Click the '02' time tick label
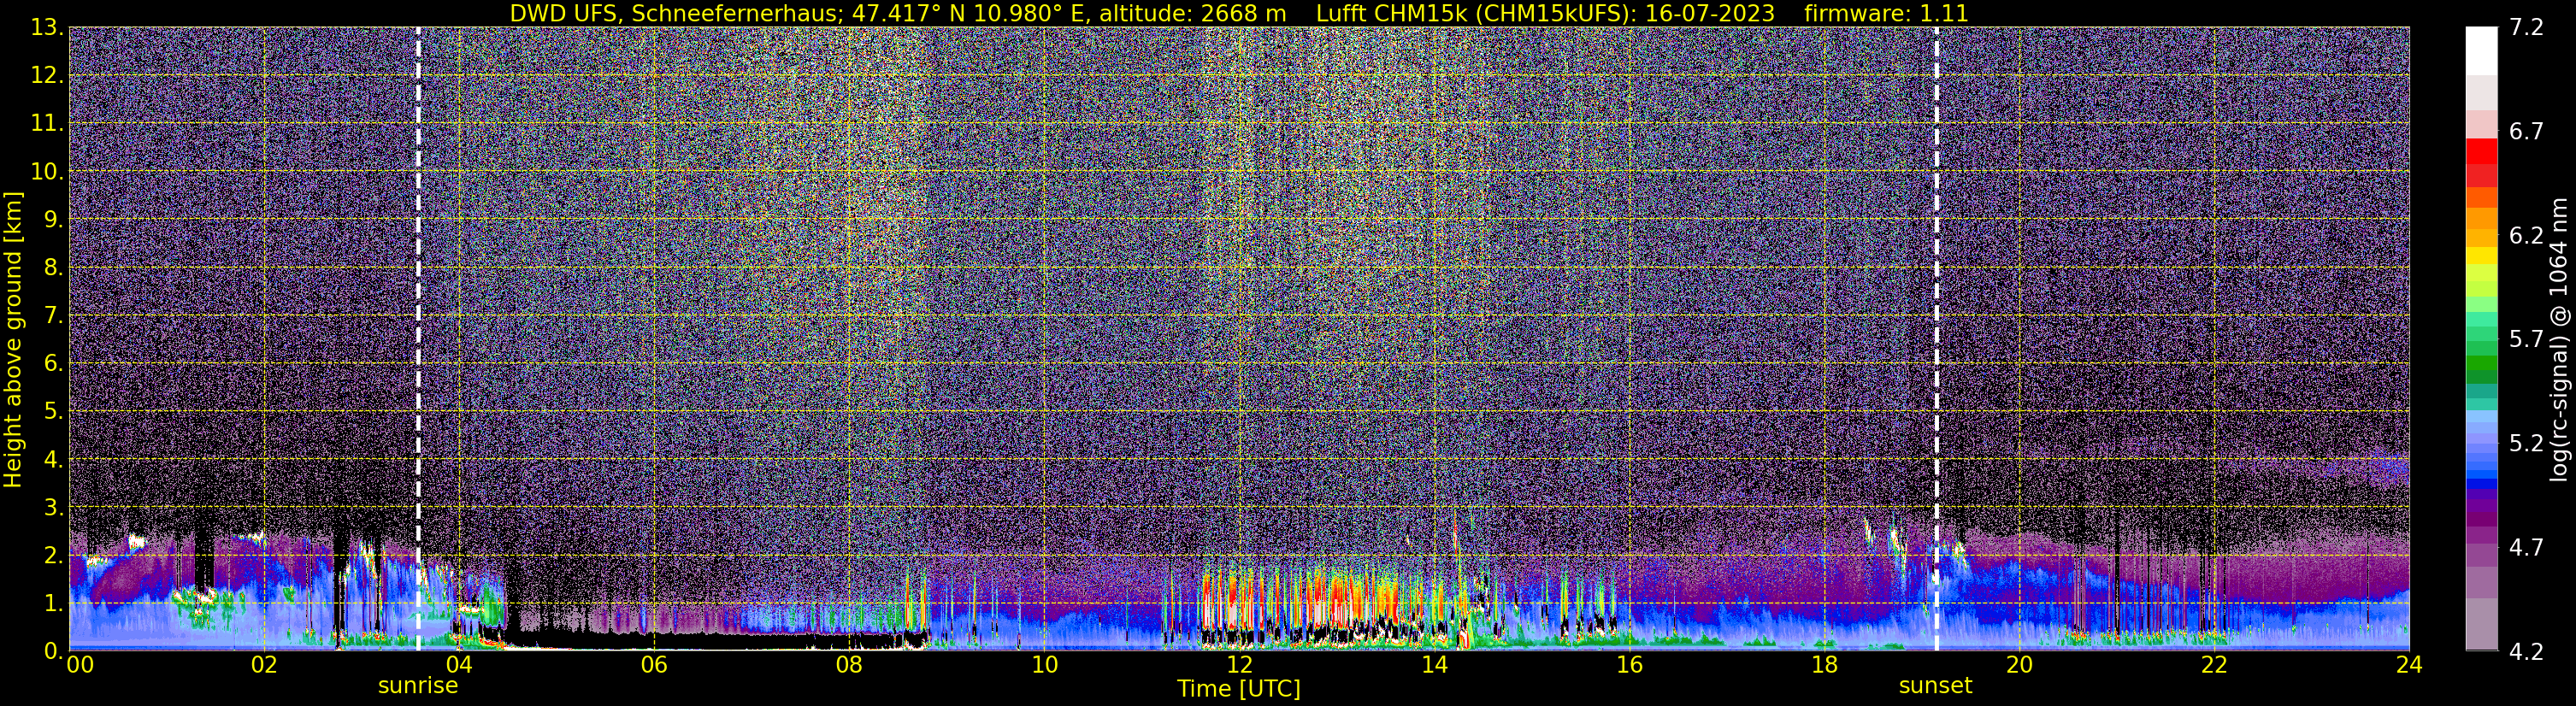 pyautogui.click(x=264, y=665)
